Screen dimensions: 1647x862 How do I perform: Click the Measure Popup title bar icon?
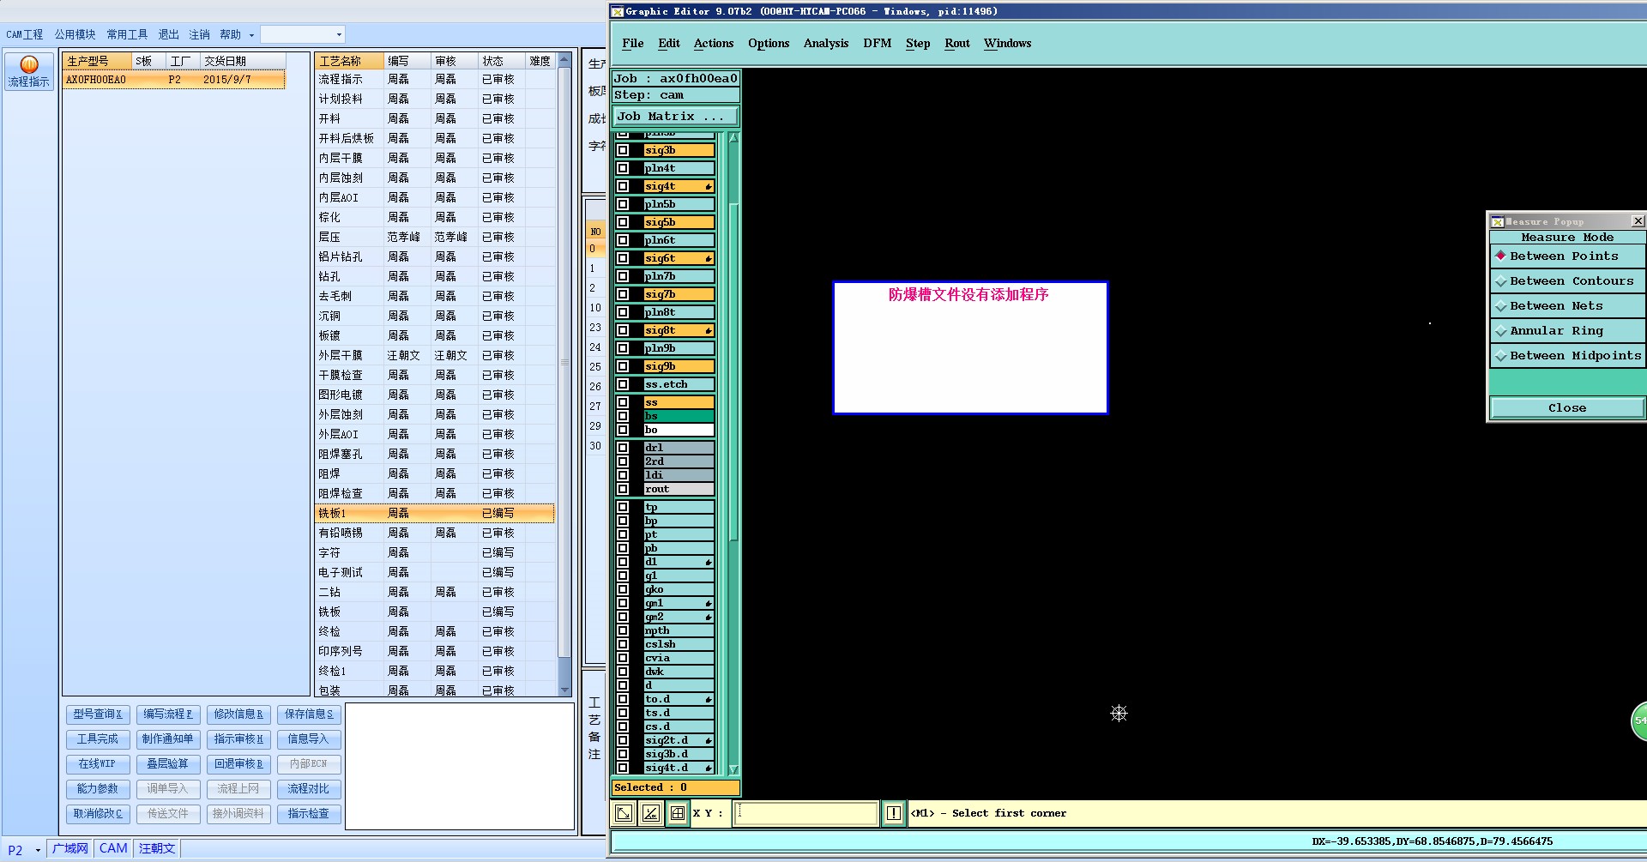1498,221
